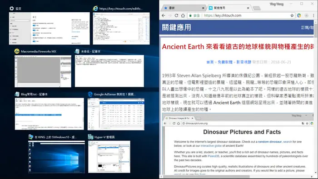Click the Ancient Earth article title
The height and width of the screenshot is (179, 318).
(x=238, y=47)
